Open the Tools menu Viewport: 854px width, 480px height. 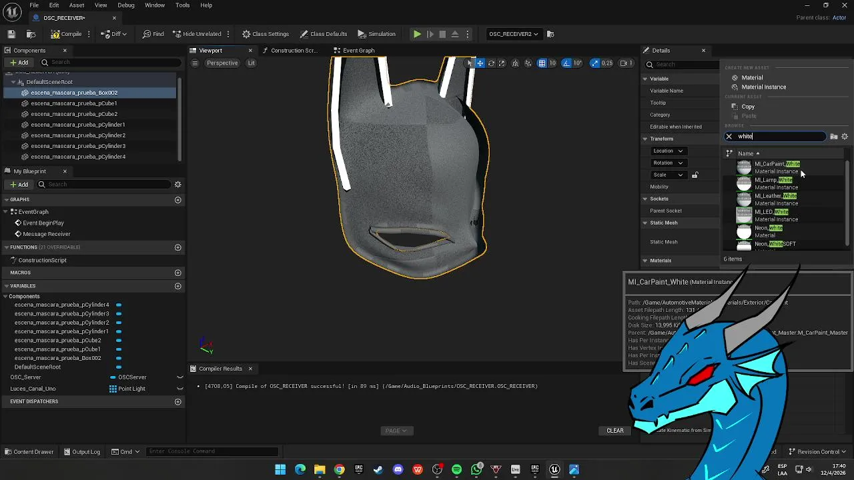pyautogui.click(x=182, y=5)
